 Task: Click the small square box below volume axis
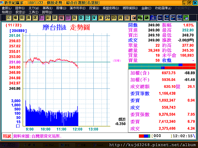click(x=18, y=126)
